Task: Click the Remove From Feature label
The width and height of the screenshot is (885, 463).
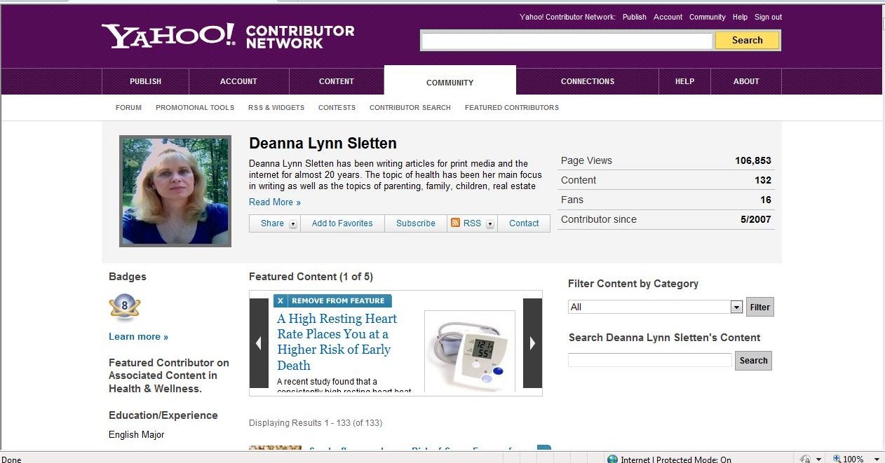Action: click(338, 301)
